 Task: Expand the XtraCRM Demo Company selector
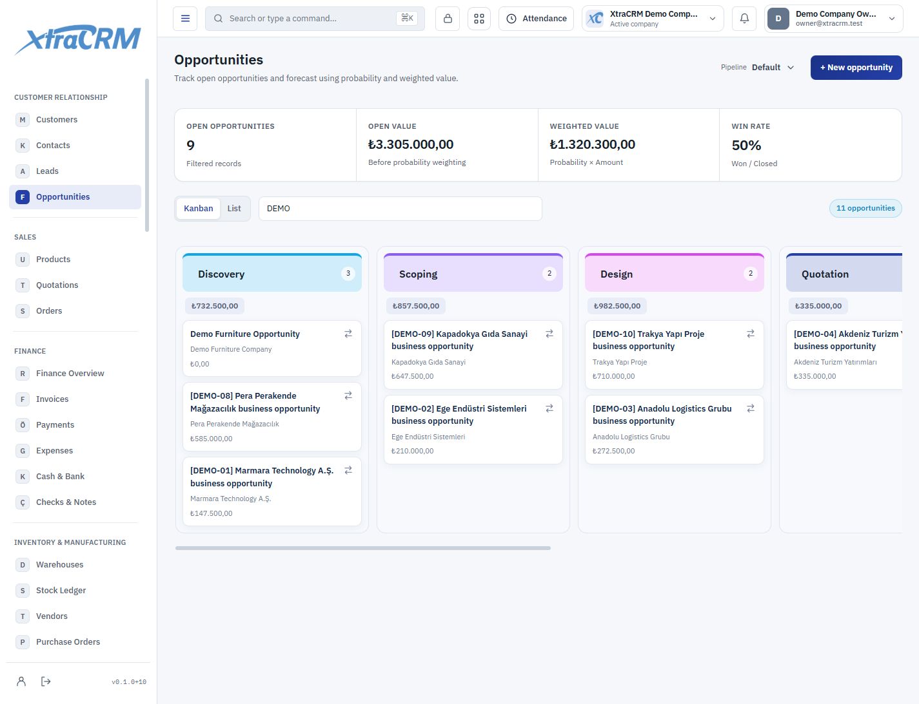click(653, 19)
